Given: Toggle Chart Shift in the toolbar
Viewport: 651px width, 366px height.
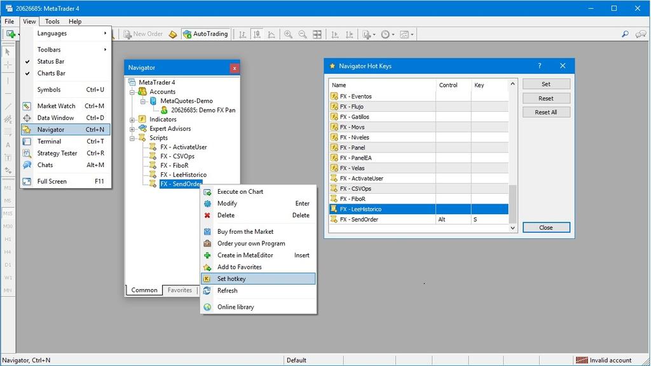Looking at the screenshot, I should [x=350, y=34].
